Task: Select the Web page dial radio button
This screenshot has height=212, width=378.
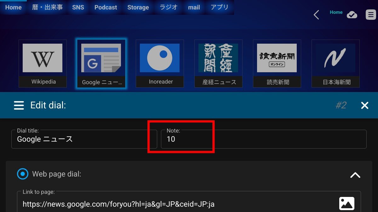Action: pos(23,174)
